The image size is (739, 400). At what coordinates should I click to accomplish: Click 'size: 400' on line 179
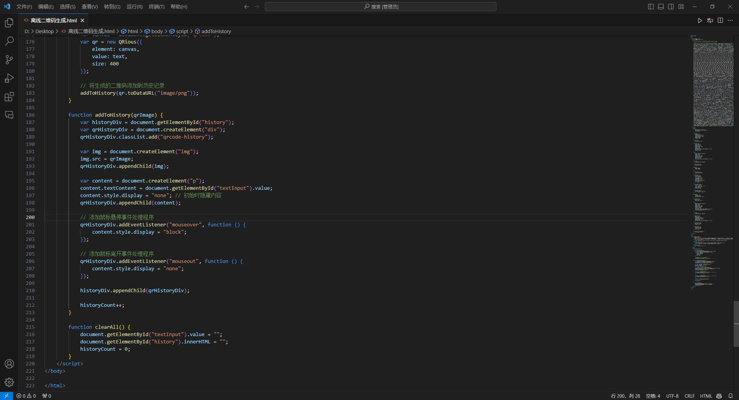click(105, 64)
